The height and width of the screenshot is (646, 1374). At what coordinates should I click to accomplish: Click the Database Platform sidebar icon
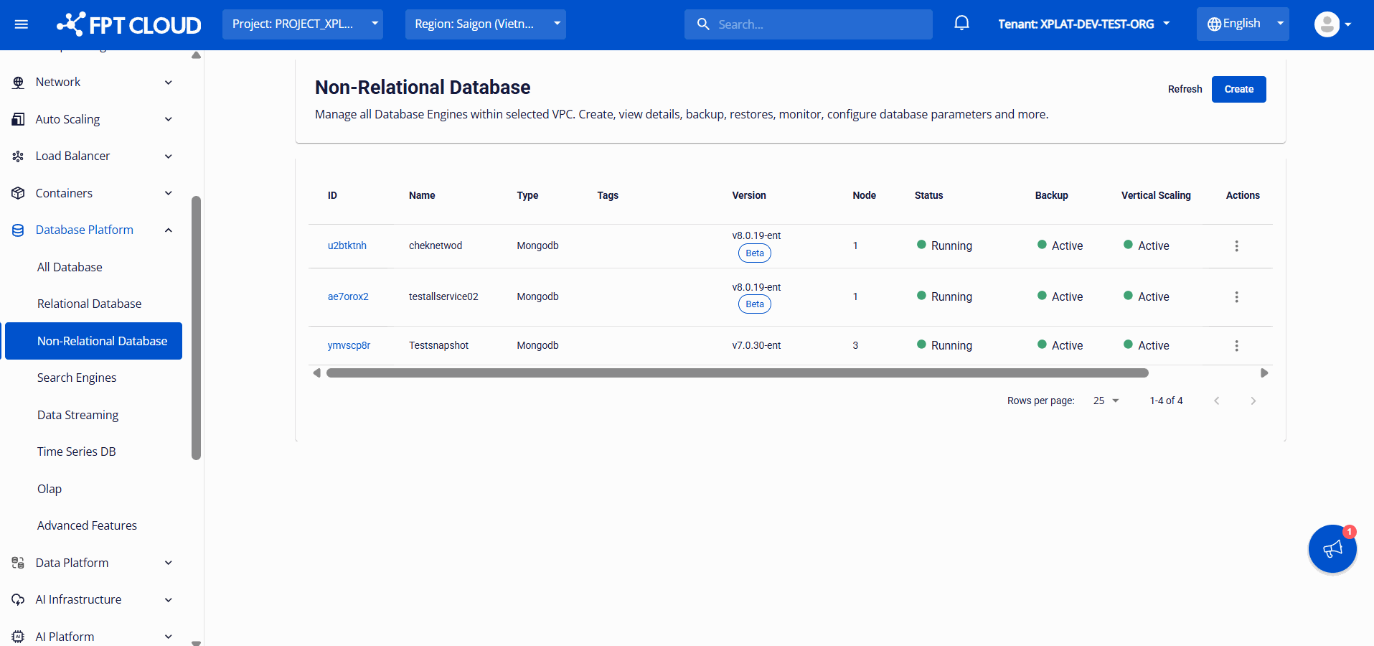(18, 230)
